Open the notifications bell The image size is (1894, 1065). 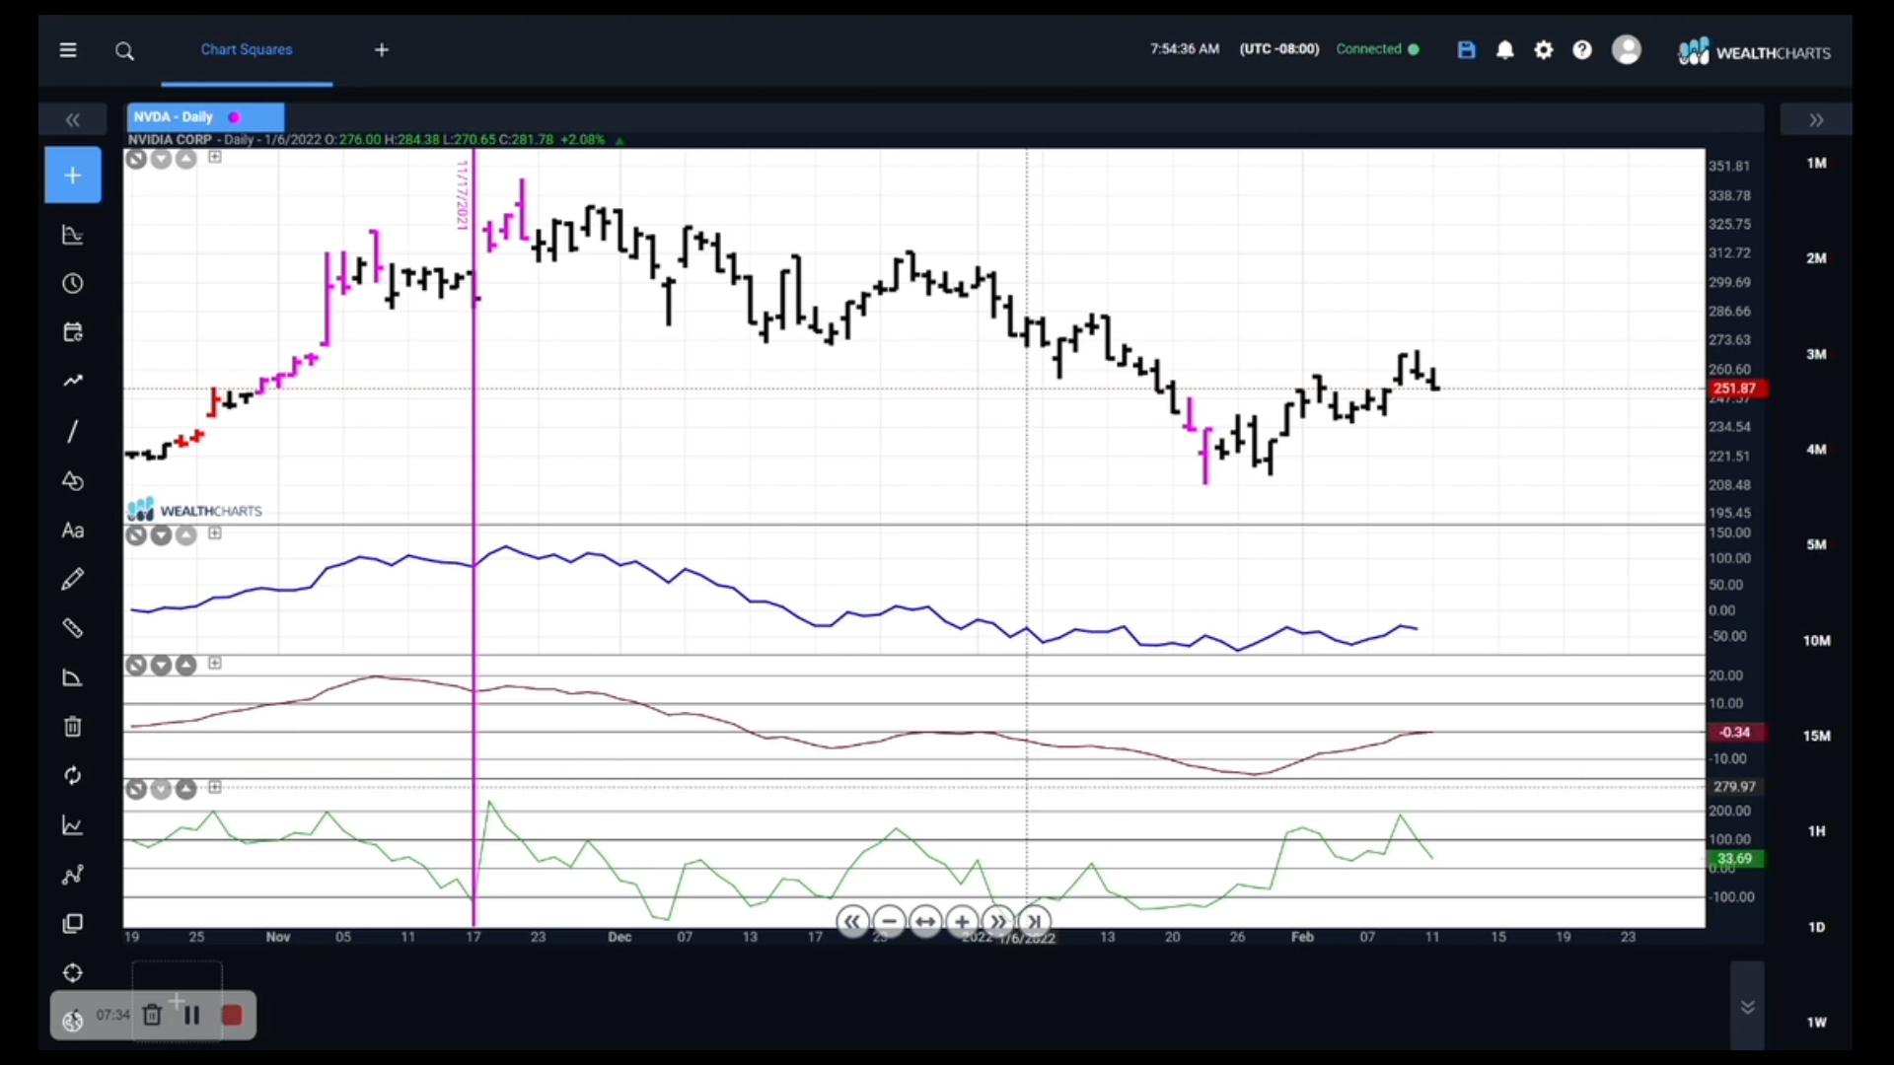pos(1505,50)
